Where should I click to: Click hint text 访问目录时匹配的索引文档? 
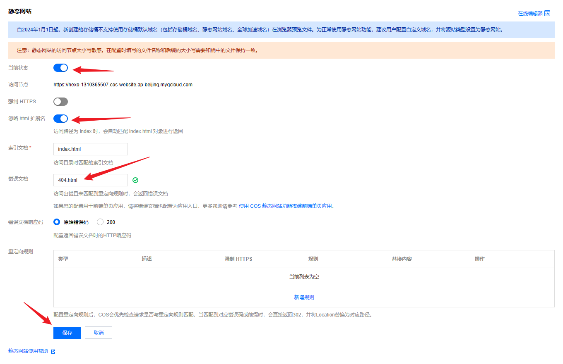coord(83,162)
